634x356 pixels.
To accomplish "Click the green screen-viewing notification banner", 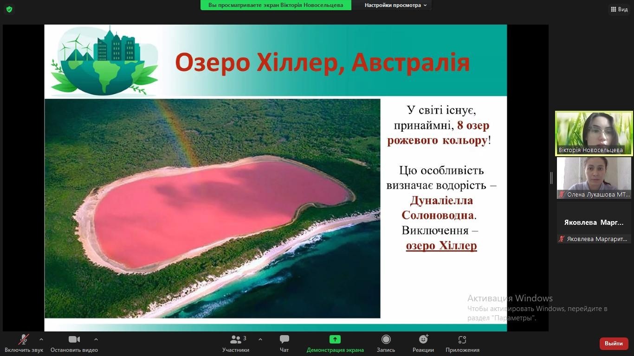I will [x=276, y=5].
